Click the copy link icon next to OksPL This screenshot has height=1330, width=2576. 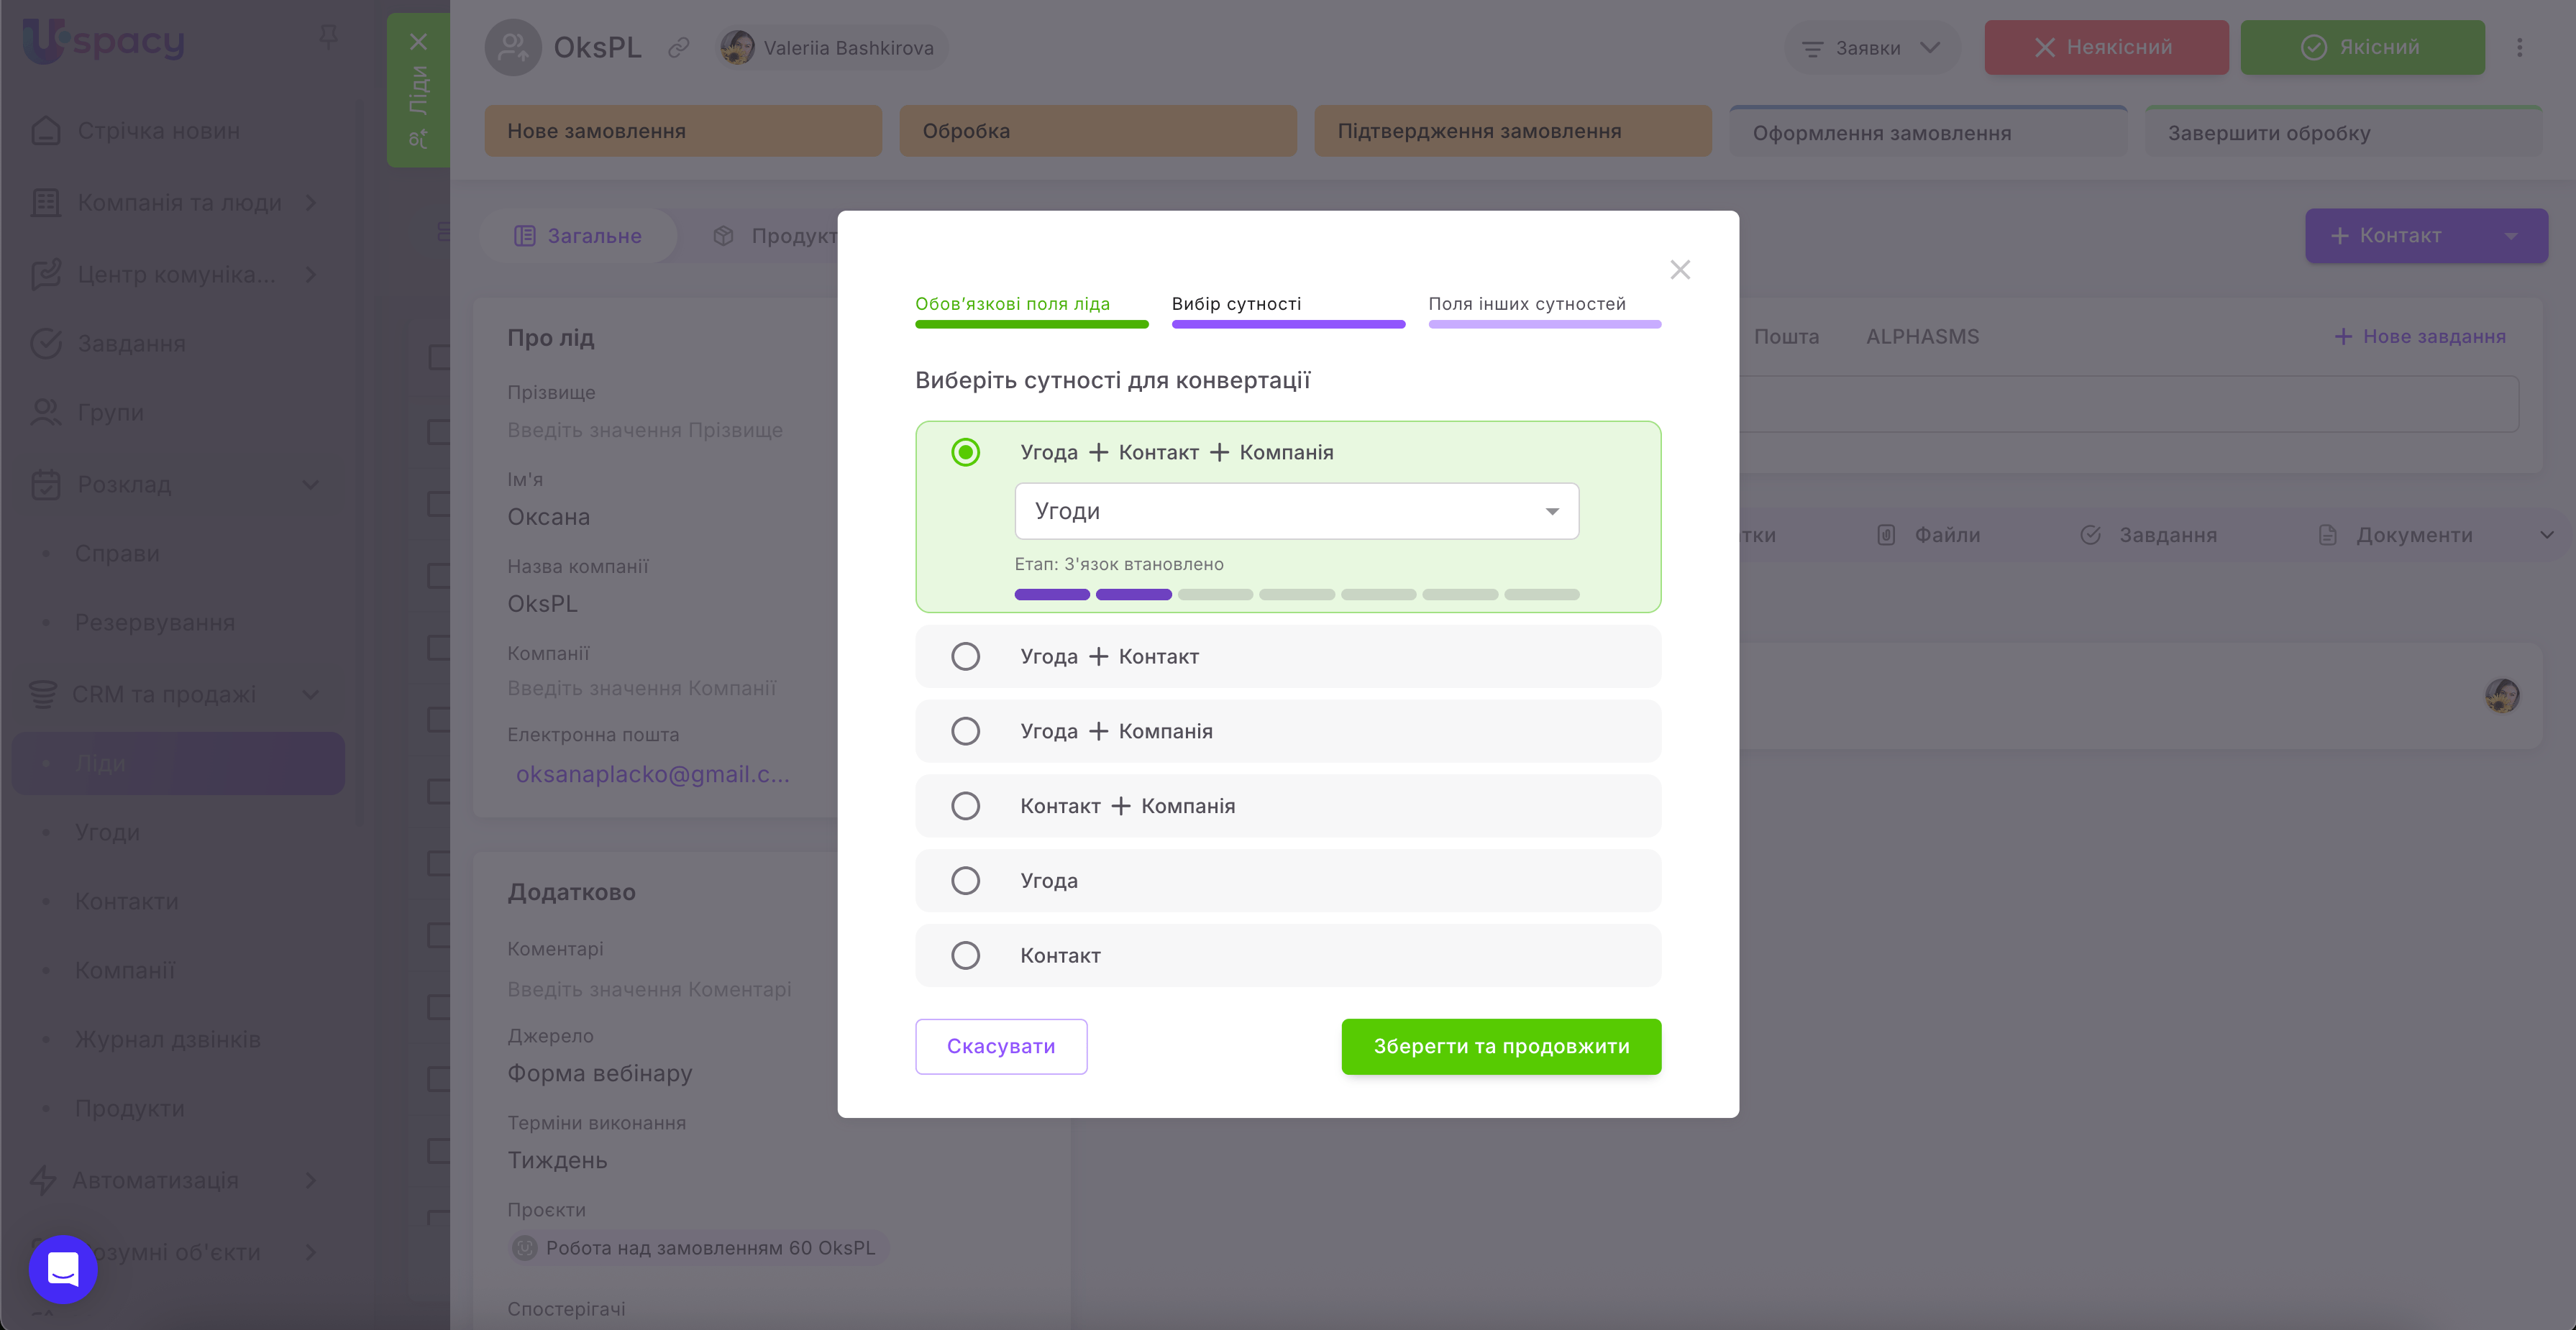[679, 47]
